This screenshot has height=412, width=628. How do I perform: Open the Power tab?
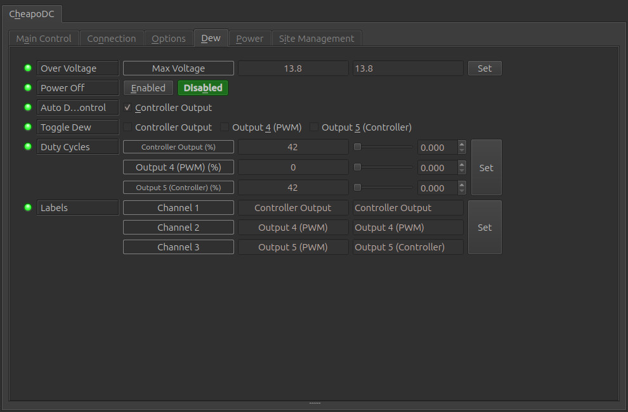tap(249, 39)
